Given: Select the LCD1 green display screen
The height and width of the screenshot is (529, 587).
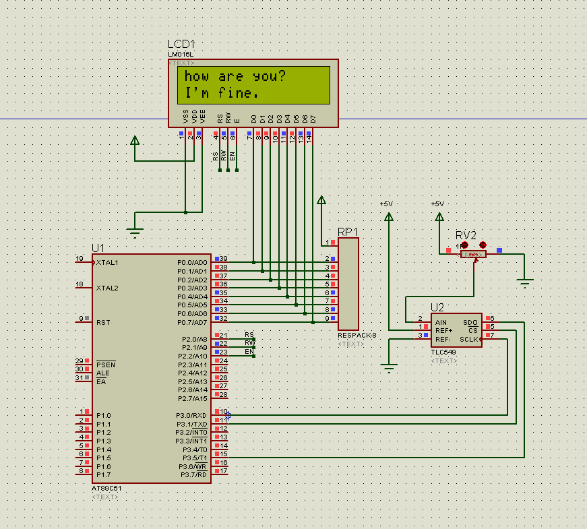Looking at the screenshot, I should (254, 86).
